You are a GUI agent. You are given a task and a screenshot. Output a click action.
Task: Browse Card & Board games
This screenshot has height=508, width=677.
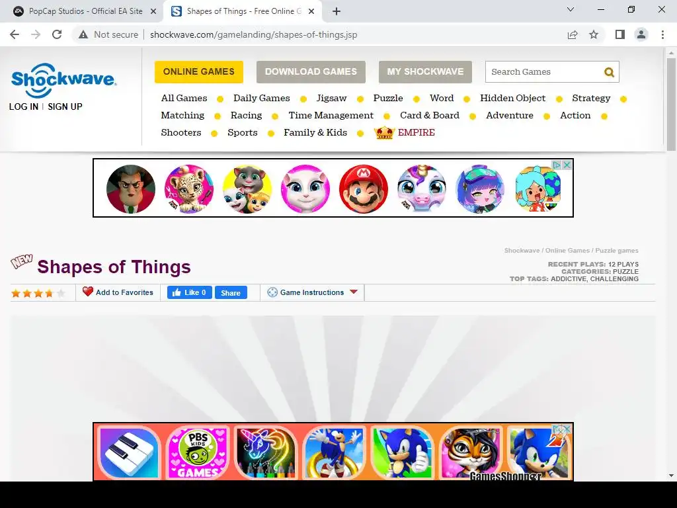tap(430, 115)
